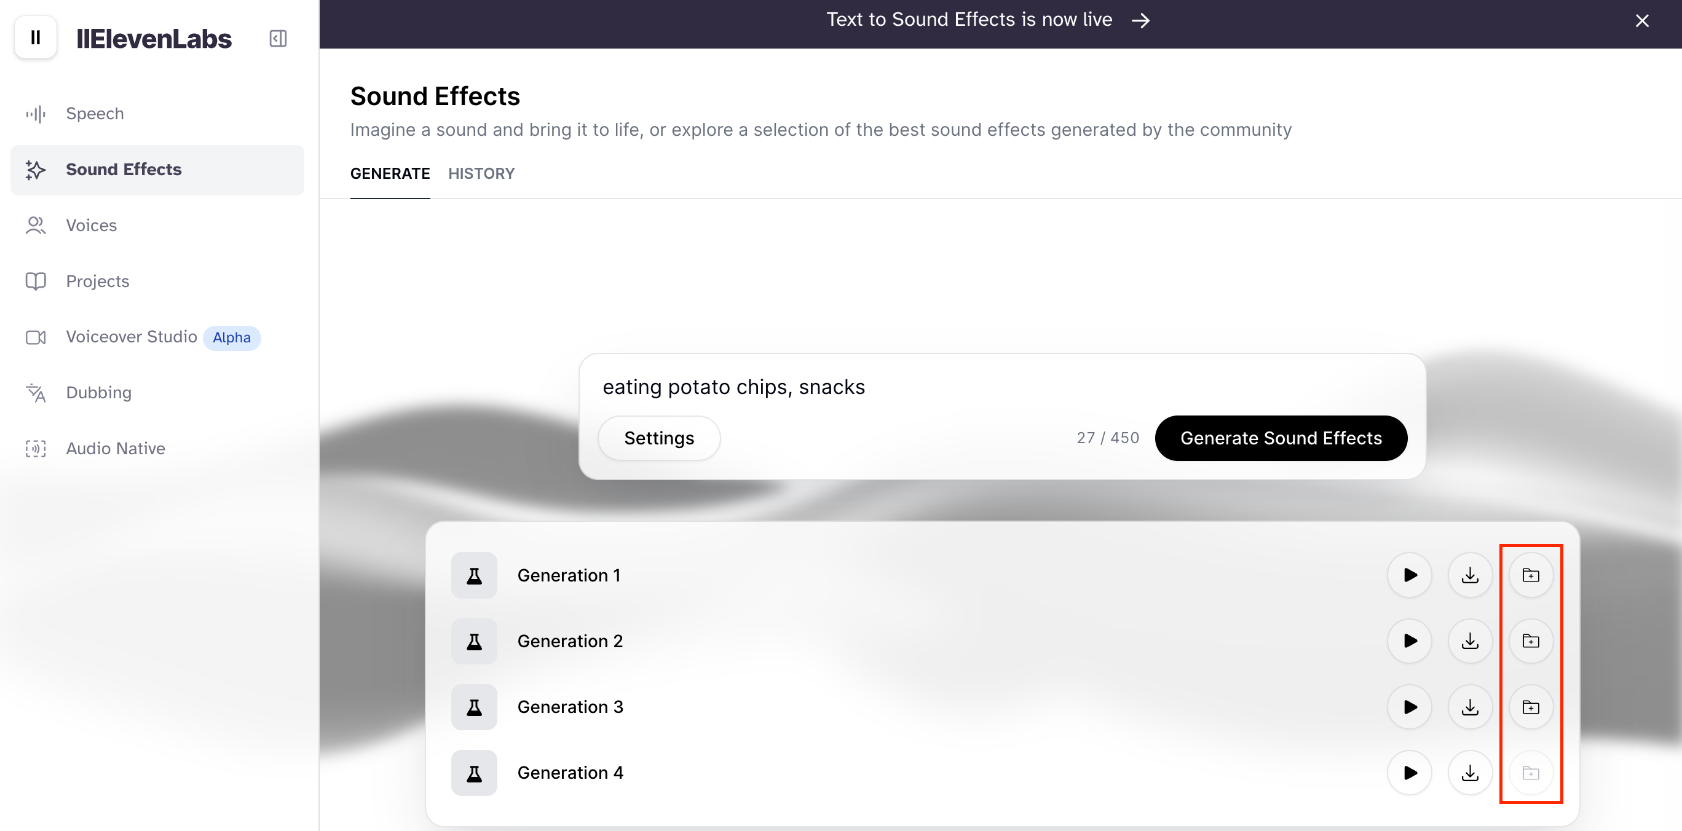Save Generation 3 to folder
Screen dimensions: 1682x831
(x=1531, y=707)
